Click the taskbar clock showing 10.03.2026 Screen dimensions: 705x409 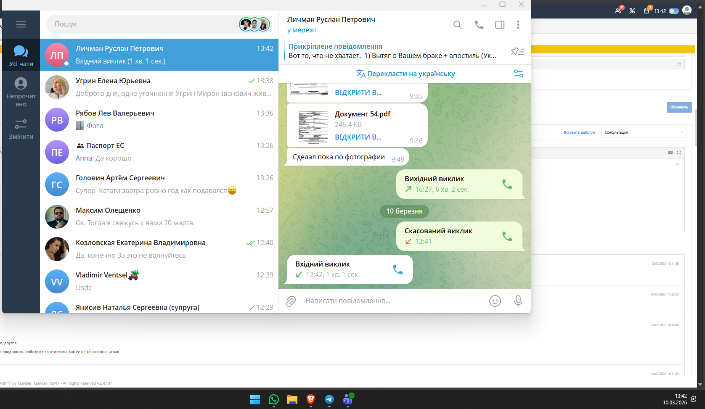click(675, 399)
